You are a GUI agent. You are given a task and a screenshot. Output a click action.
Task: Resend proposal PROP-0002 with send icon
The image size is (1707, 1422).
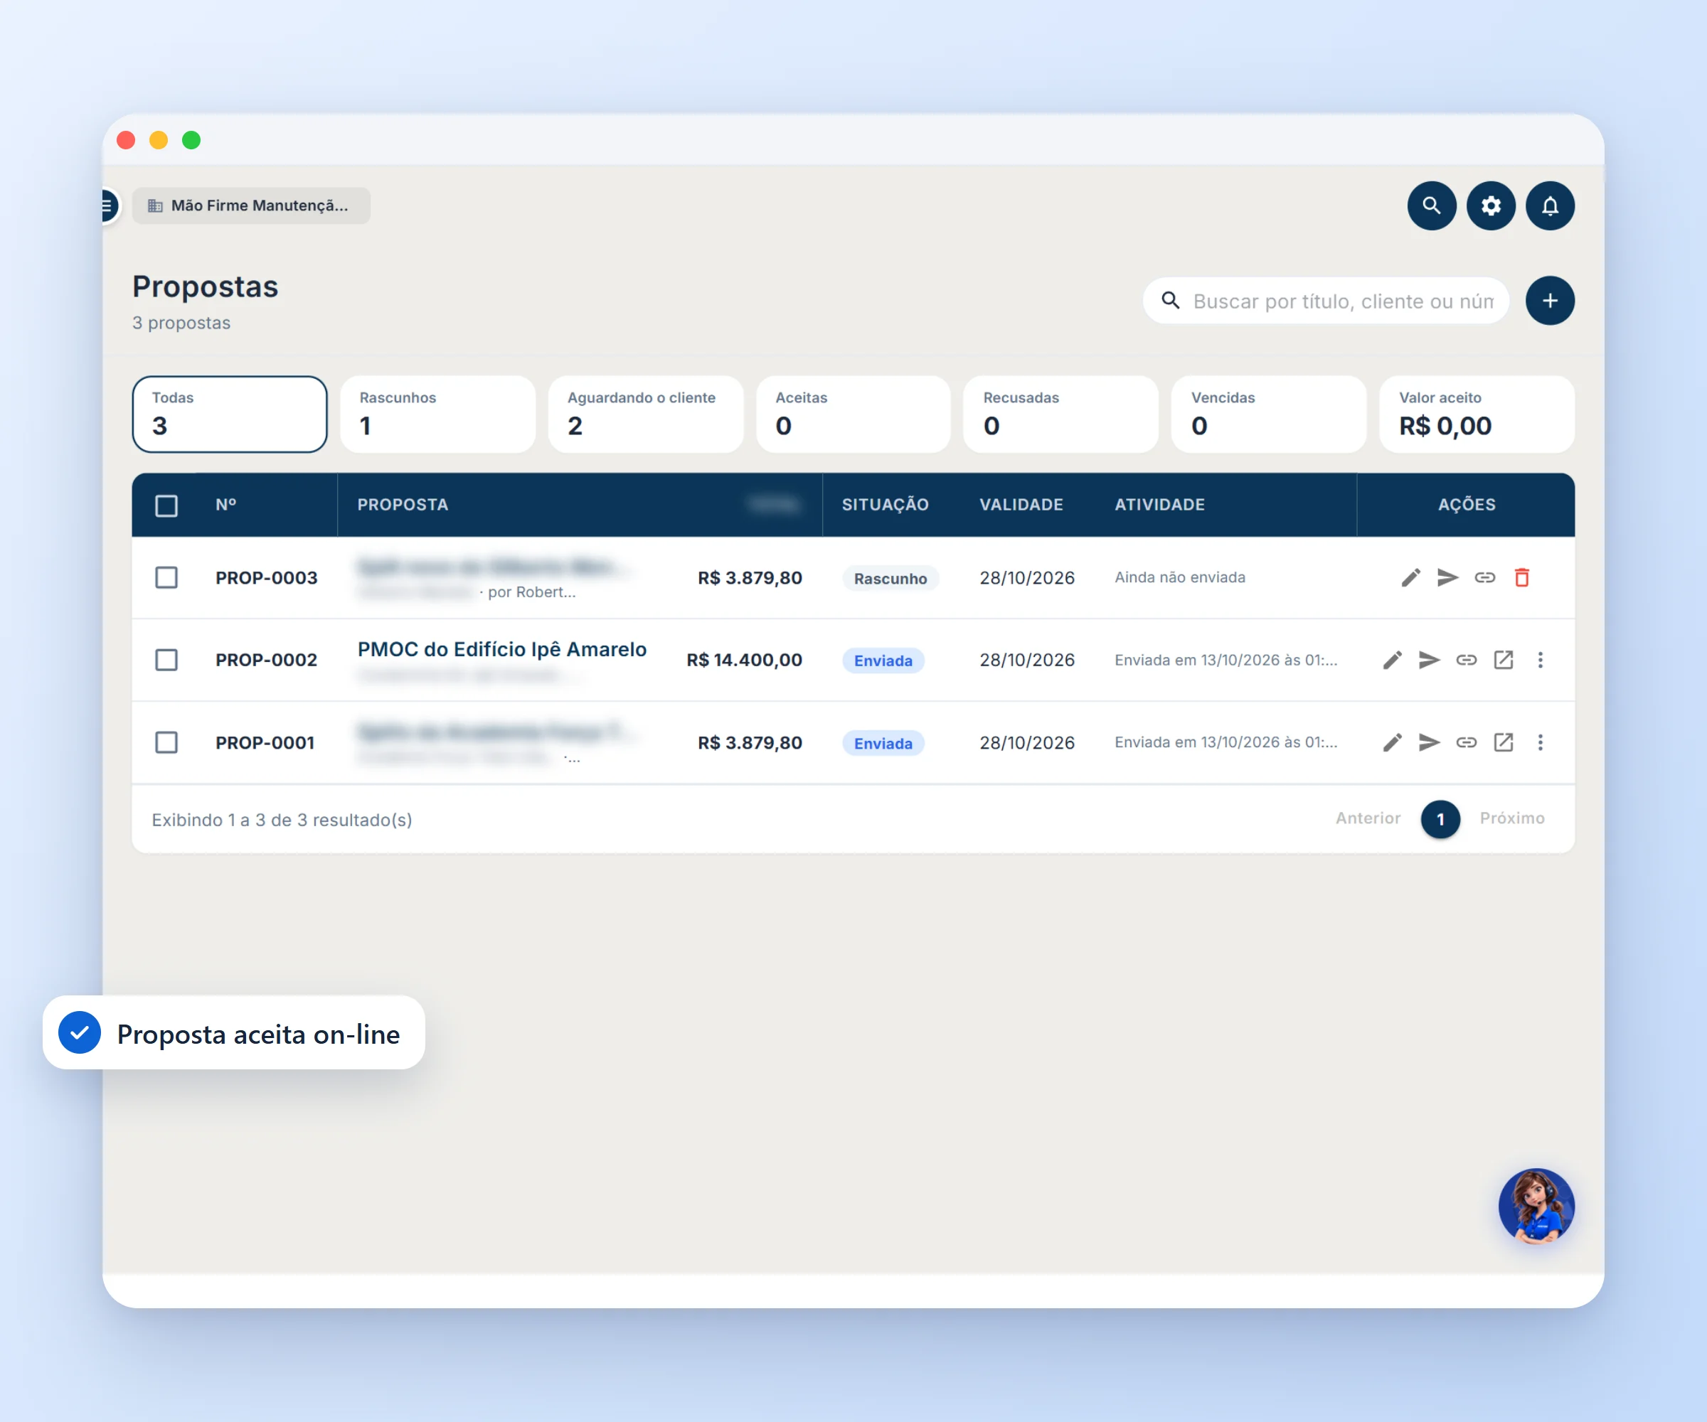[x=1429, y=660]
